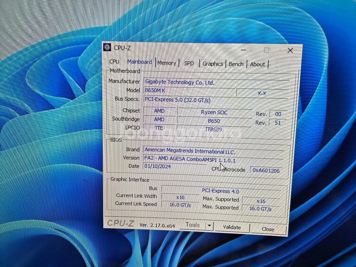Click the Validate button
356x267 pixels.
point(232,227)
